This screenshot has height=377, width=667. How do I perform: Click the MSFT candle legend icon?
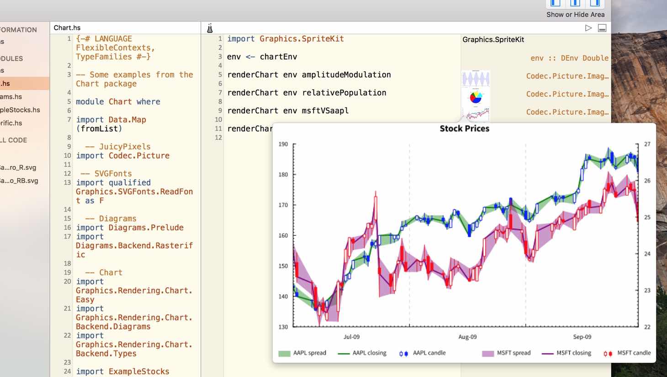[608, 353]
